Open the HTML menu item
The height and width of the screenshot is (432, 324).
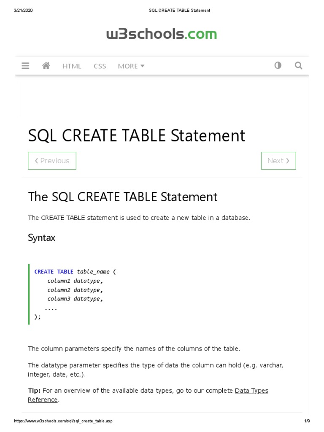[x=72, y=66]
